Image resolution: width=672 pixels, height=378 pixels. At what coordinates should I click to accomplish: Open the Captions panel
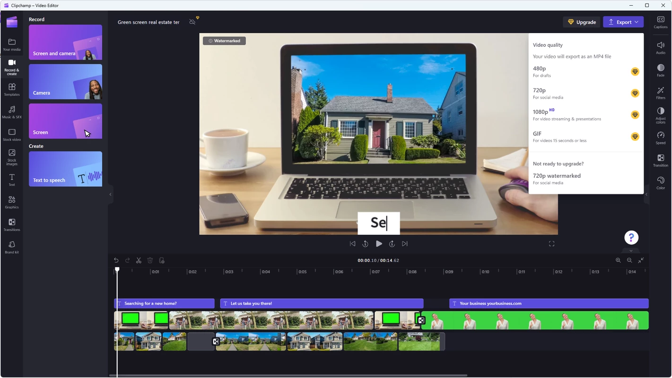click(660, 22)
